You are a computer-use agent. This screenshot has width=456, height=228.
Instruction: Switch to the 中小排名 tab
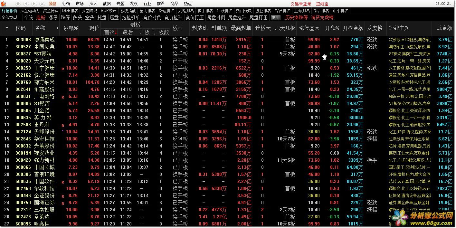(340, 11)
